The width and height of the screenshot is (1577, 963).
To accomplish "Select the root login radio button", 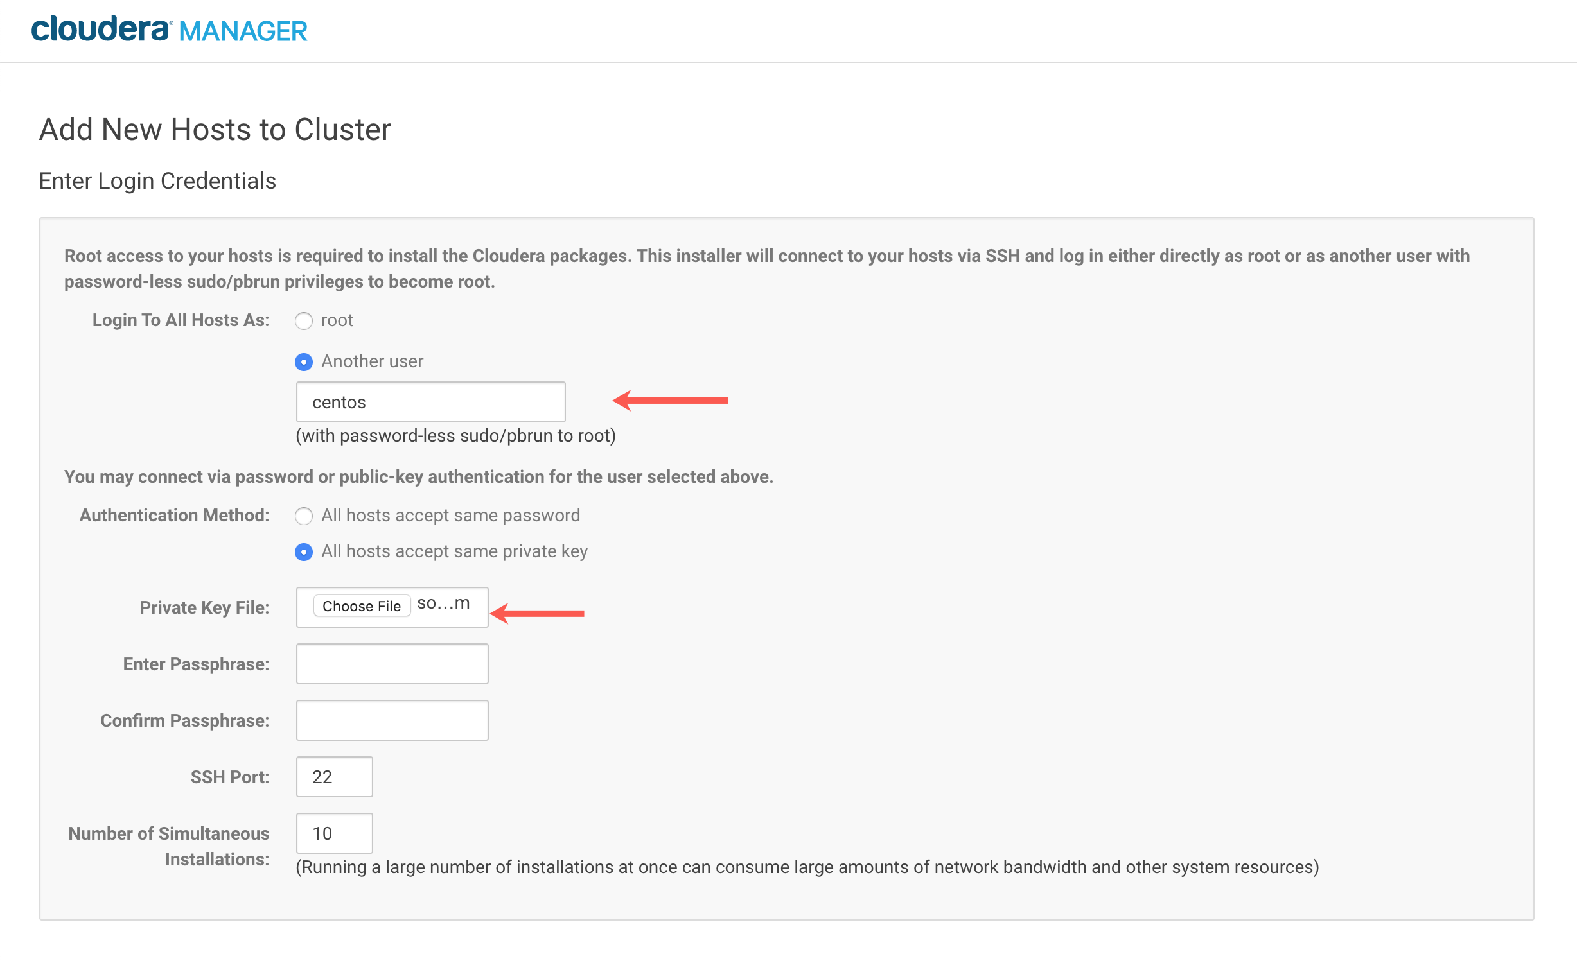I will 304,320.
